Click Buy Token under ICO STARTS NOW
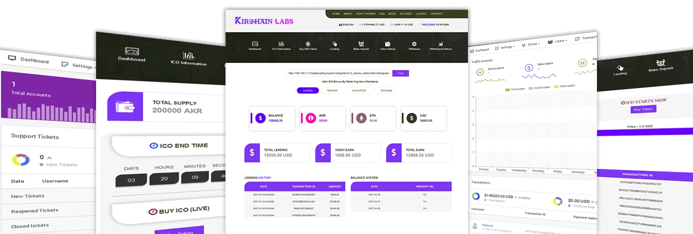Image resolution: width=693 pixels, height=234 pixels. pos(644,109)
